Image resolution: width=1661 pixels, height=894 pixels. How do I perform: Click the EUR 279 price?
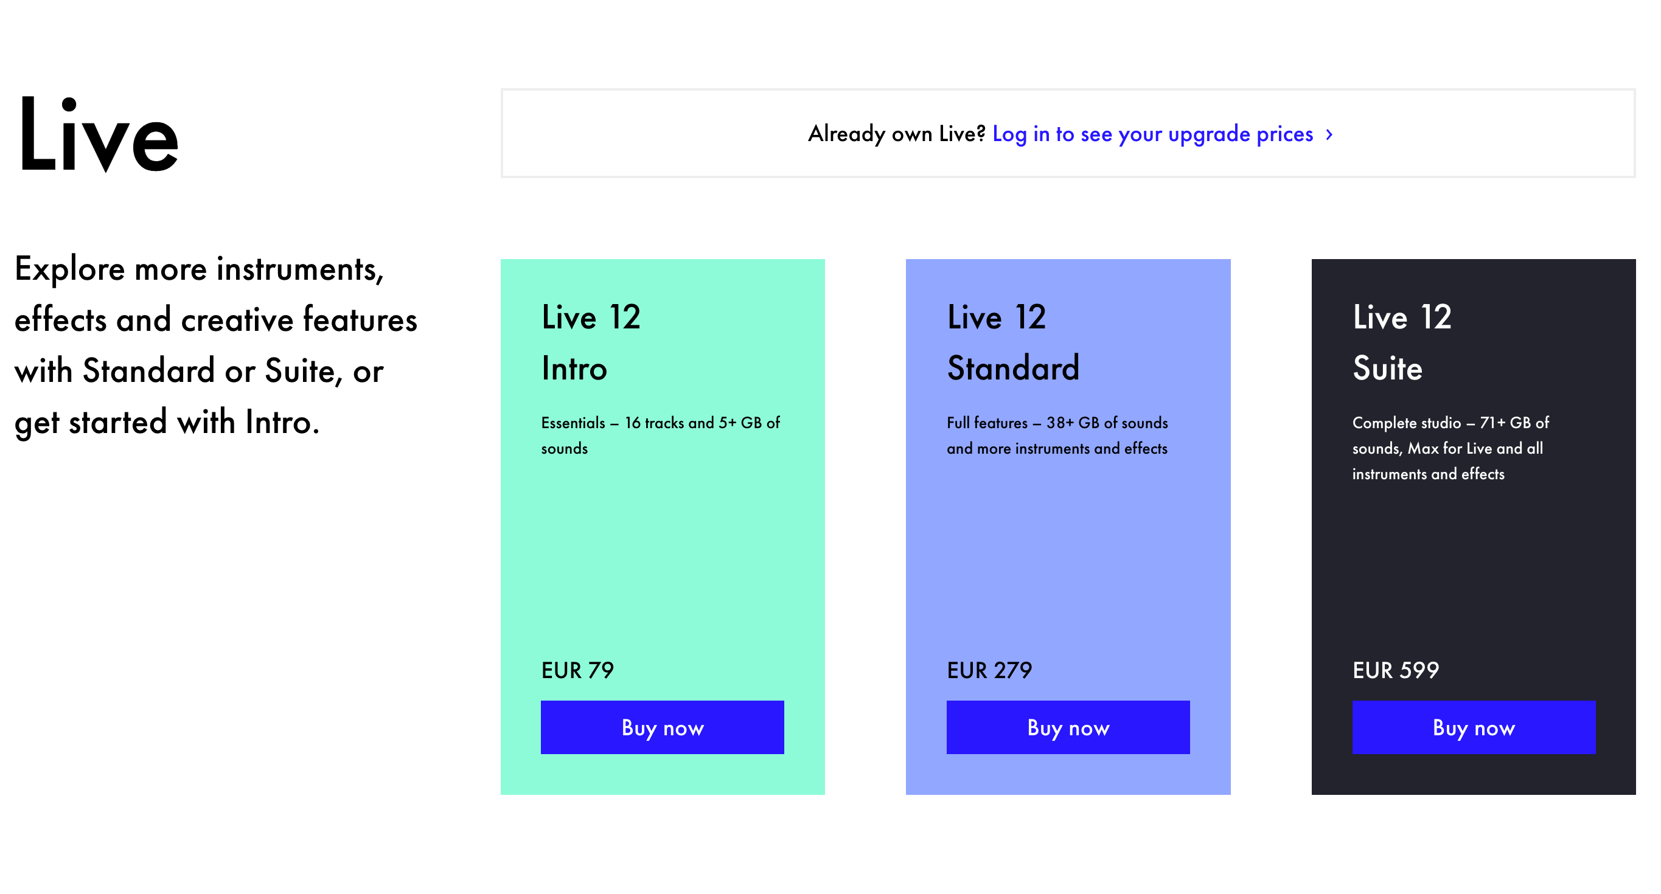(989, 670)
